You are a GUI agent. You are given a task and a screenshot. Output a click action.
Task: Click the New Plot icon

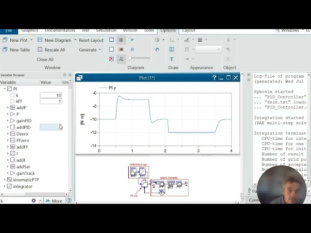click(x=5, y=40)
